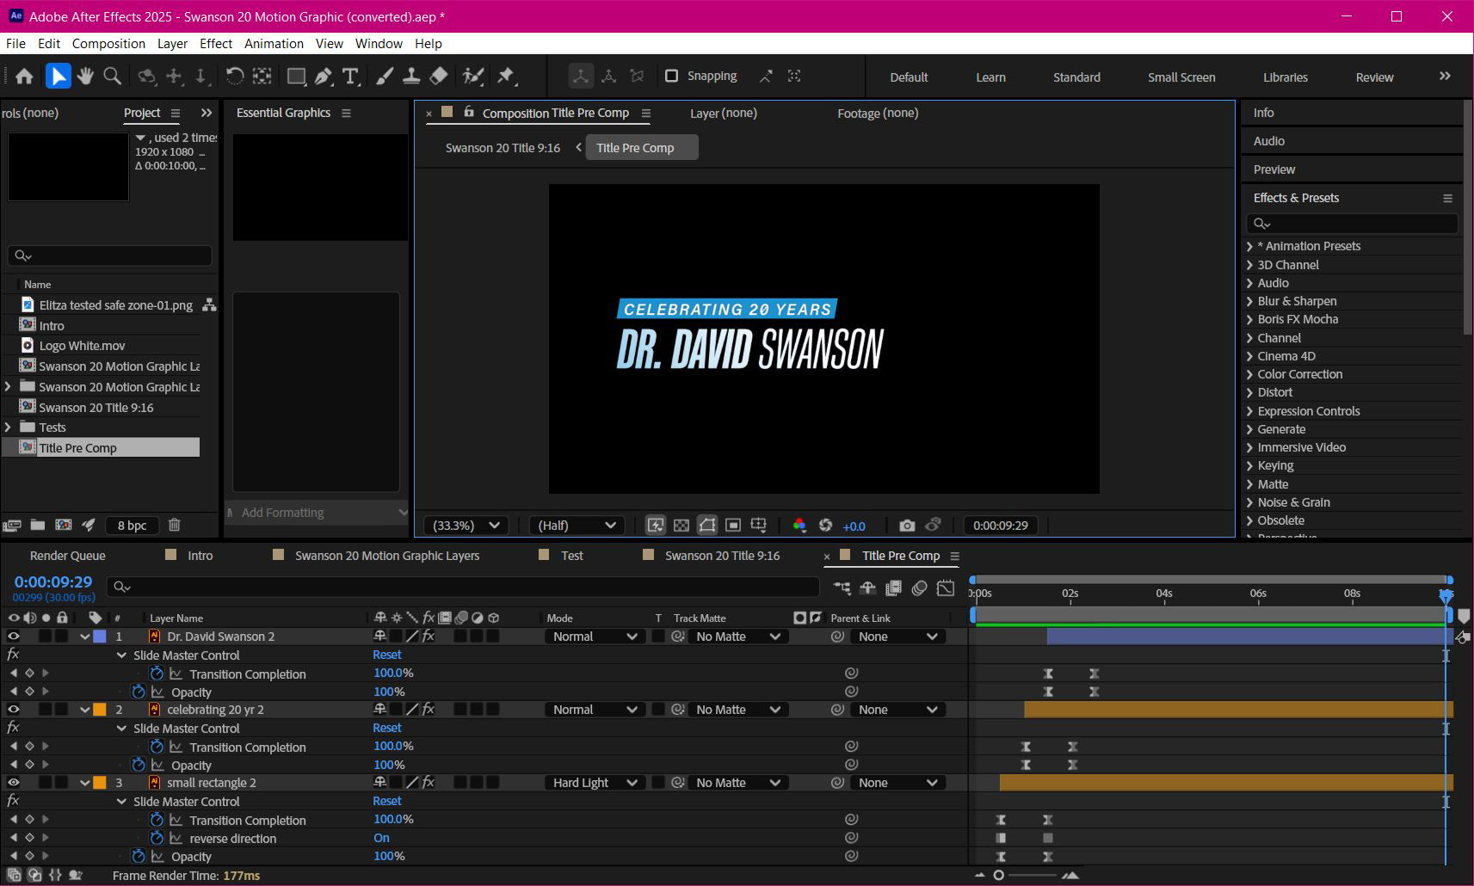This screenshot has height=886, width=1474.
Task: Switch to the Small Screen workspace
Action: 1181,77
